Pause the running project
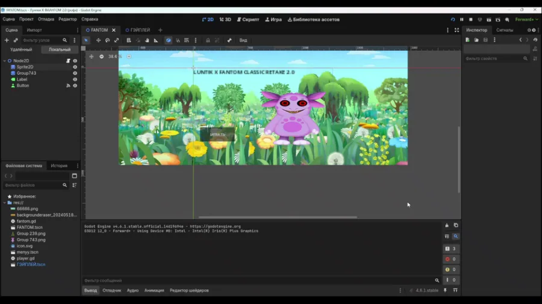This screenshot has height=304, width=542. 461,20
